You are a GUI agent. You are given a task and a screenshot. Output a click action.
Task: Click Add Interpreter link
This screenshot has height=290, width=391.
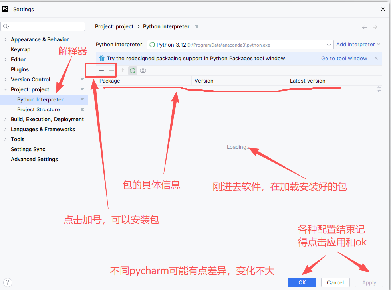(355, 45)
